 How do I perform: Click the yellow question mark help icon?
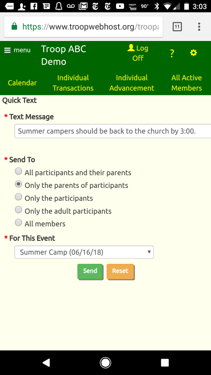(x=172, y=53)
